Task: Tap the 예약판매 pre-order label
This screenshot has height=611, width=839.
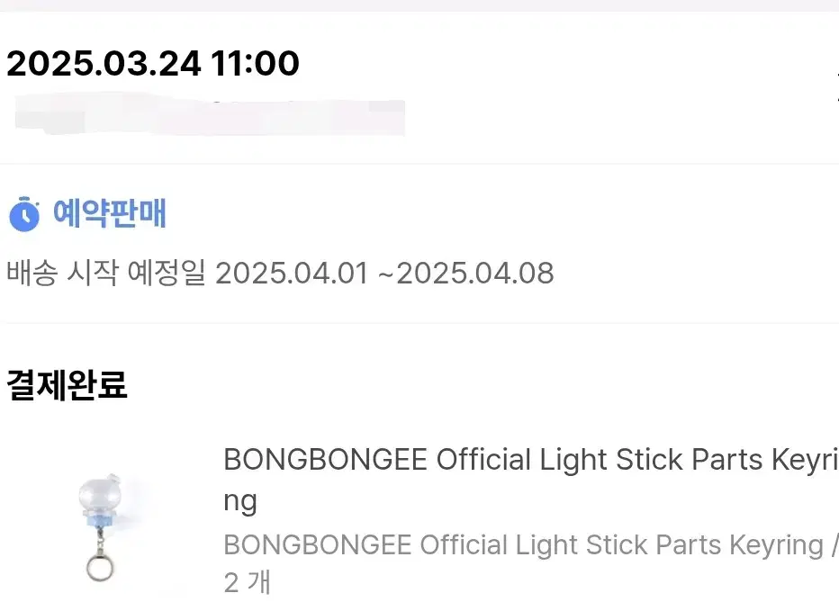Action: [110, 213]
